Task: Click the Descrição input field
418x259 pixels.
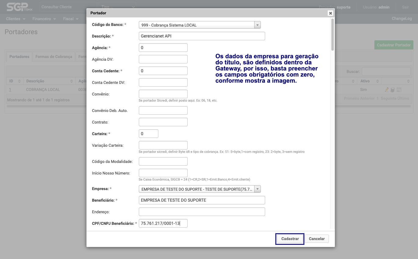Action: (x=202, y=36)
